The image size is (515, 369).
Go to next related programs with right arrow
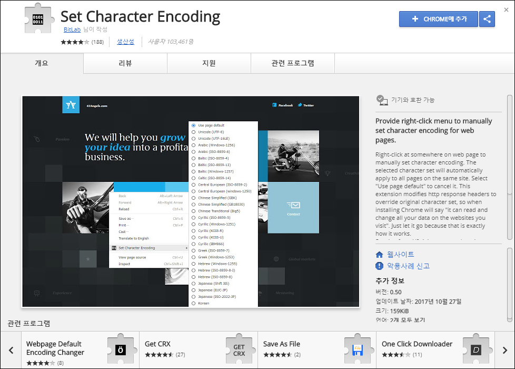505,350
